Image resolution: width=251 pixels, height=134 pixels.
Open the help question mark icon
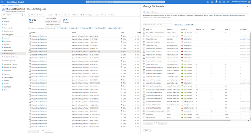pyautogui.click(x=224, y=2)
